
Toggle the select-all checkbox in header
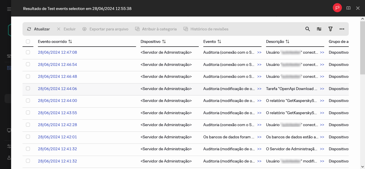pos(28,41)
